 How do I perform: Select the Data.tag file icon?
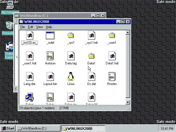(x=71, y=56)
